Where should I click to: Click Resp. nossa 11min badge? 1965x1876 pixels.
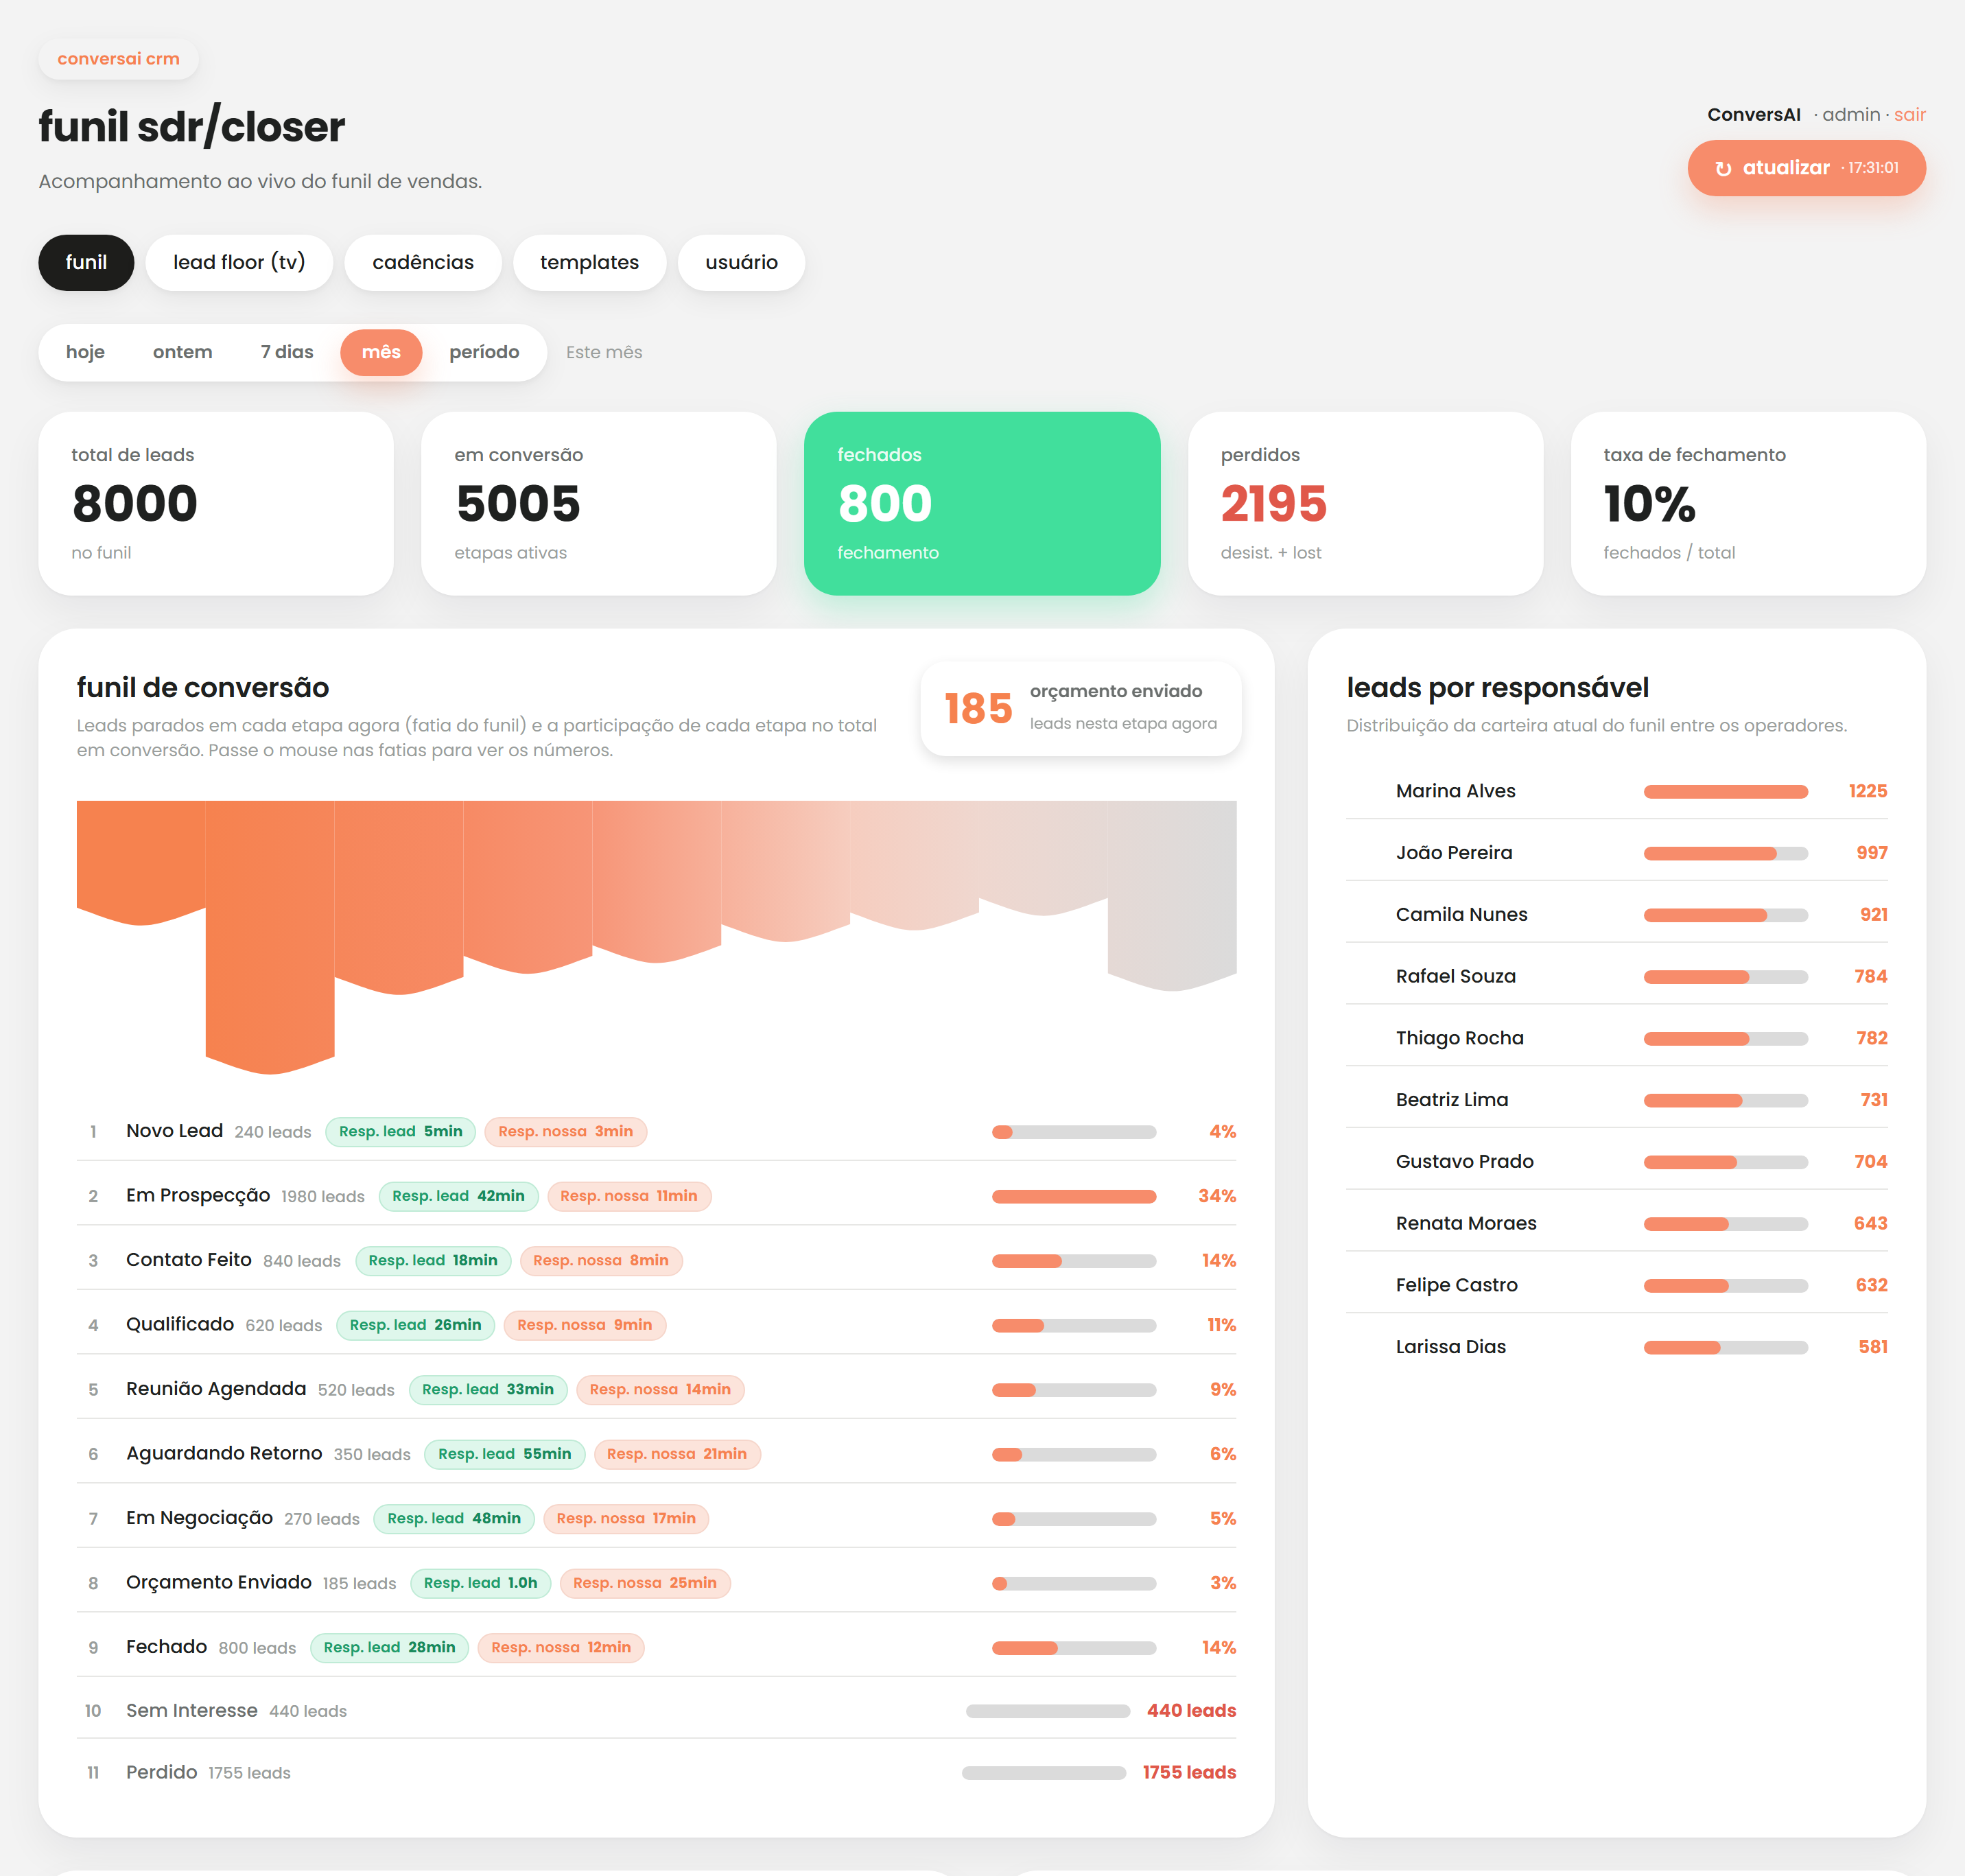click(x=629, y=1196)
